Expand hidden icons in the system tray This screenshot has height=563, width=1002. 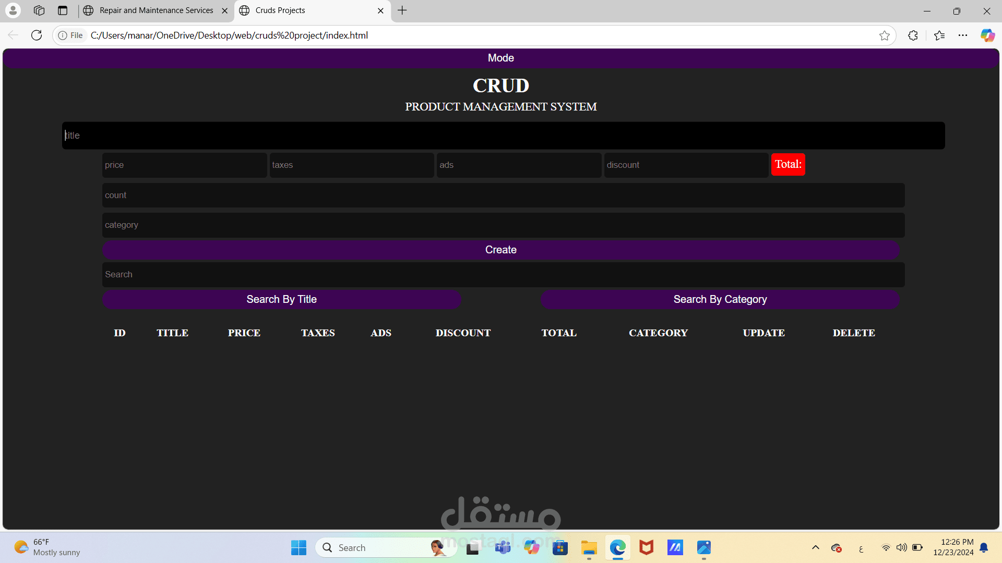click(816, 547)
